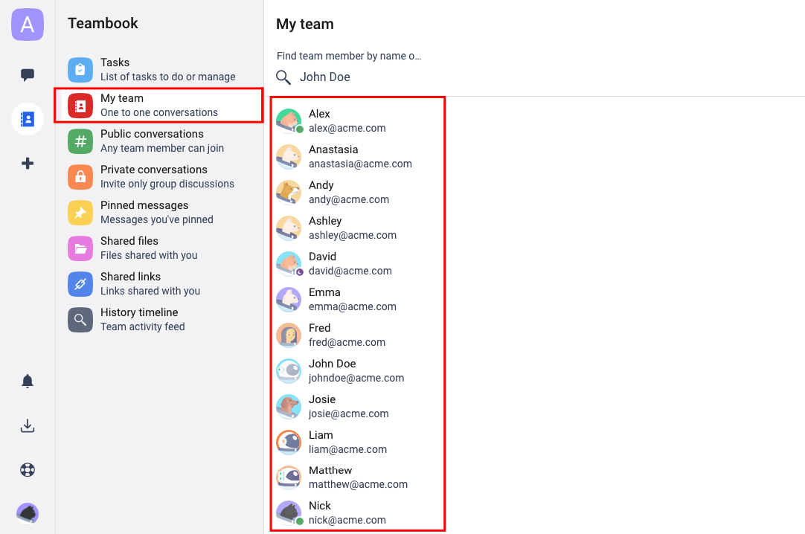Click Matthew's avatar thumbnail
The height and width of the screenshot is (534, 805).
[x=289, y=477]
